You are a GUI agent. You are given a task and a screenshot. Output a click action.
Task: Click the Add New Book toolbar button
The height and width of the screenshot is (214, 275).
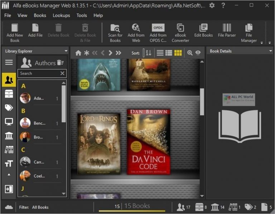[15, 33]
